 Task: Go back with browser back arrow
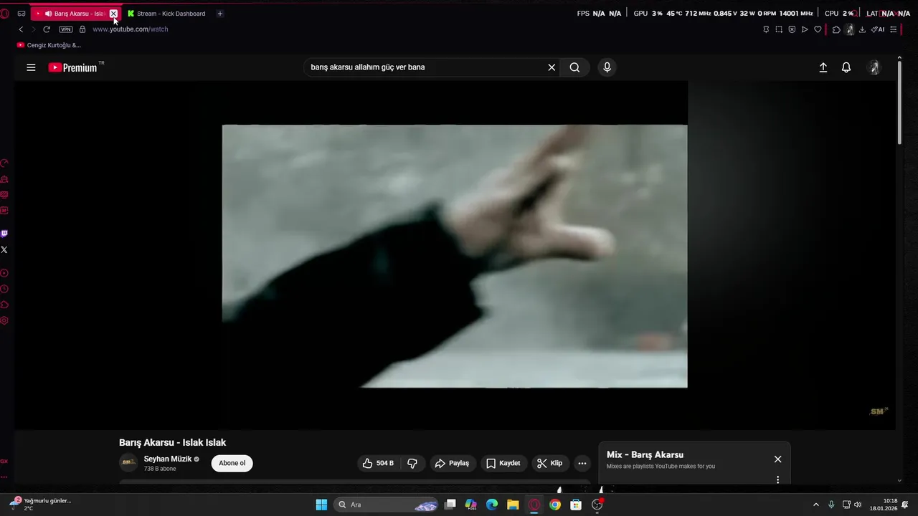(21, 29)
